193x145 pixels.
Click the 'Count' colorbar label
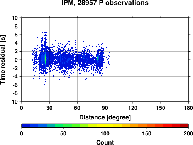[105, 142]
